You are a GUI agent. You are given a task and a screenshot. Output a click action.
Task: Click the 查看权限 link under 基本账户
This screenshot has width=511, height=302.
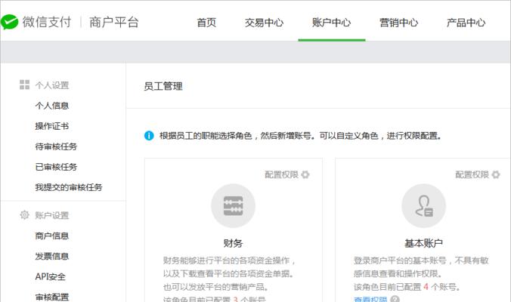click(x=370, y=299)
